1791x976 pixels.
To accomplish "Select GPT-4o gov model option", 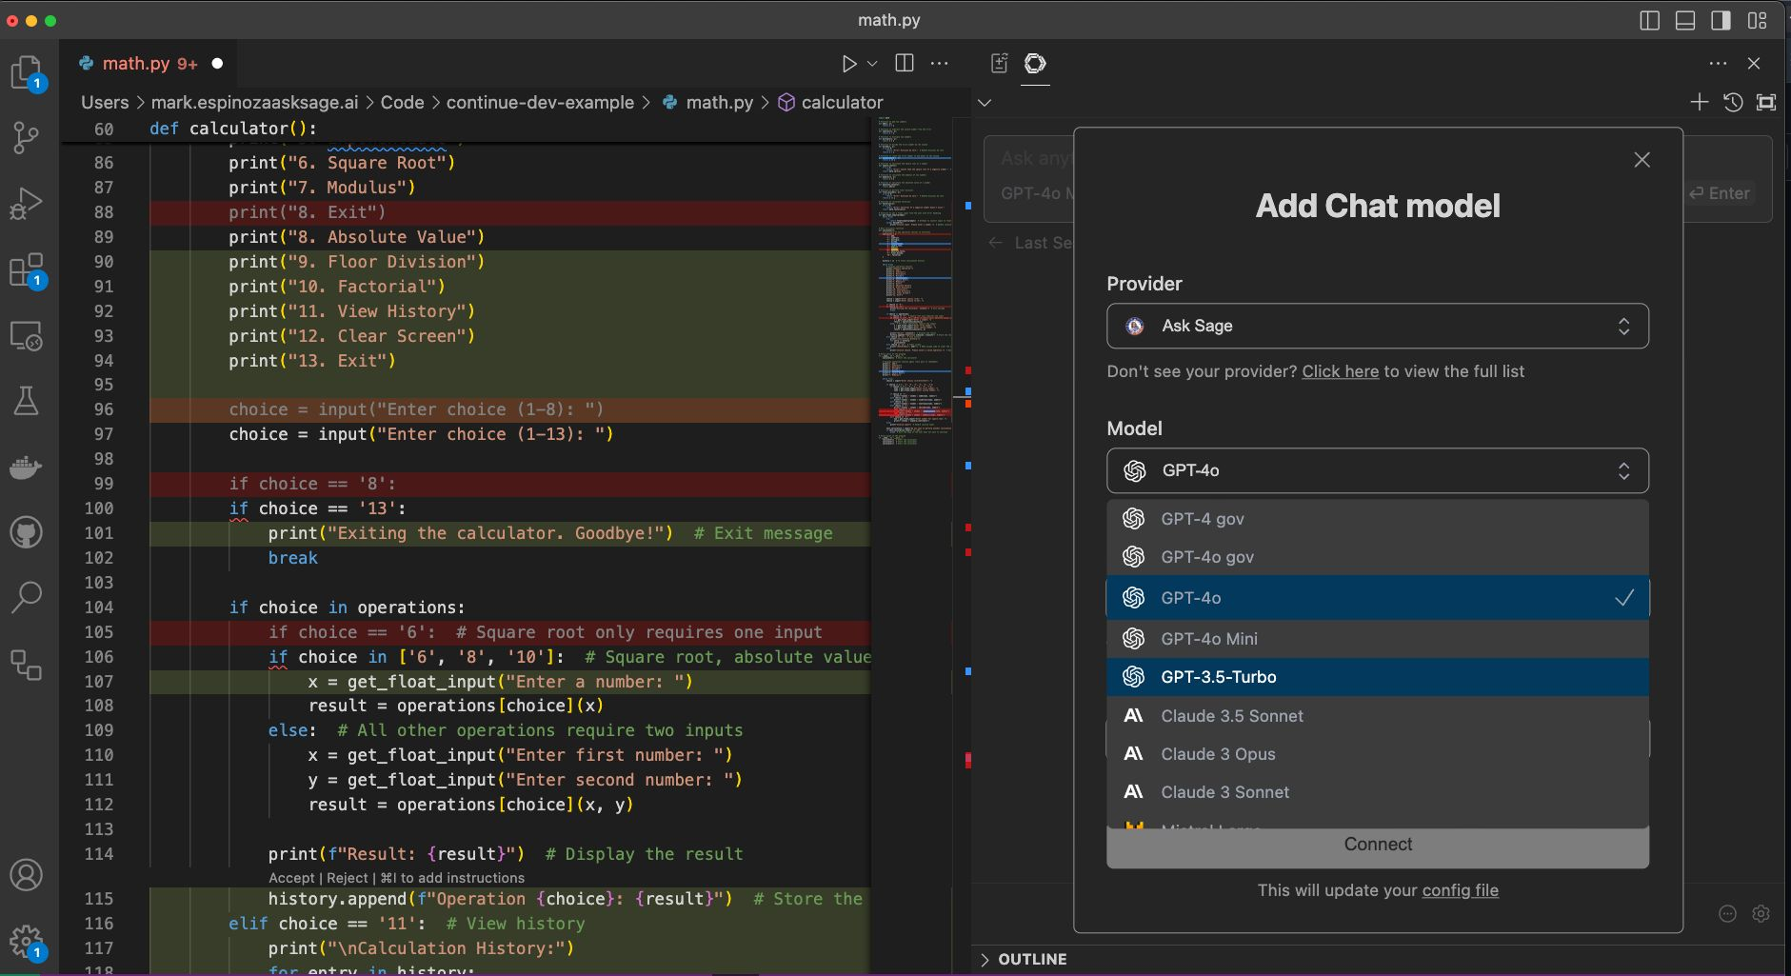I will click(1378, 557).
